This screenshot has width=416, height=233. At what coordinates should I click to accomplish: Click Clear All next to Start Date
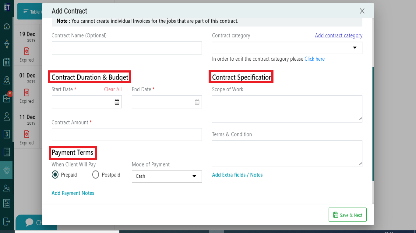(113, 89)
